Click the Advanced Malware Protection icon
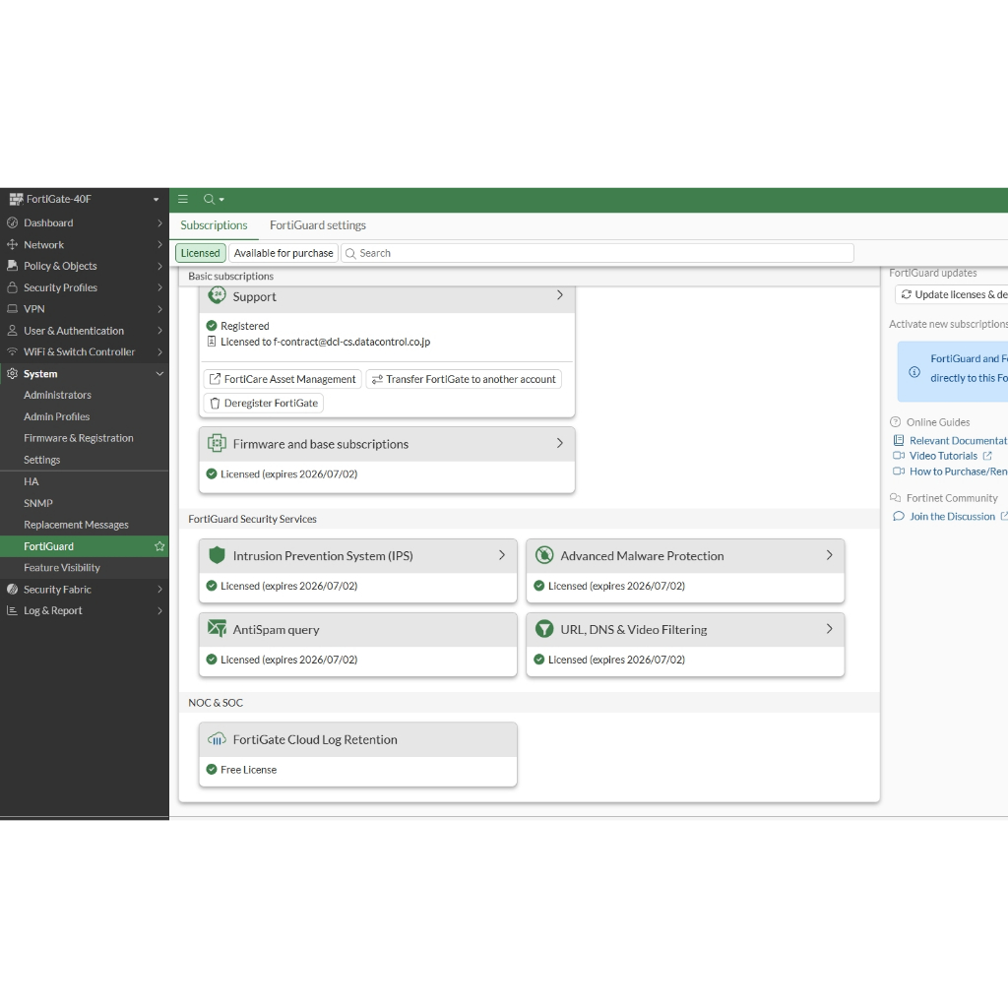 (x=544, y=555)
